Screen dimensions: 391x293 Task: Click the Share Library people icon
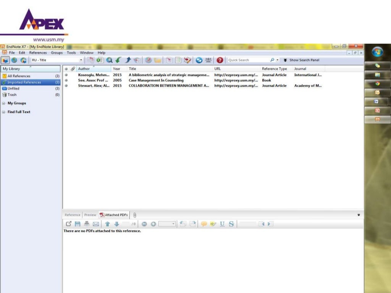tap(208, 60)
